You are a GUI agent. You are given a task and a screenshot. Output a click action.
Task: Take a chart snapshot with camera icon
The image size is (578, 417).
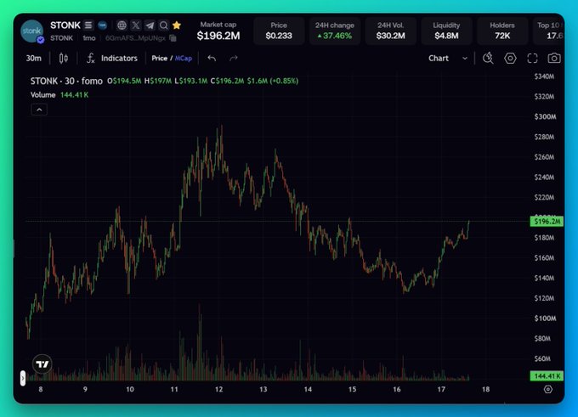pyautogui.click(x=554, y=59)
